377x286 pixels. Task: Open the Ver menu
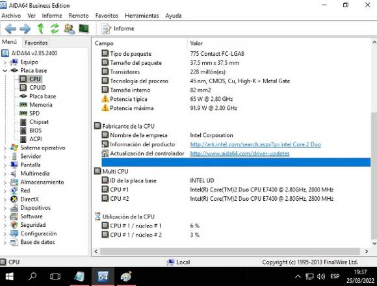(x=31, y=16)
